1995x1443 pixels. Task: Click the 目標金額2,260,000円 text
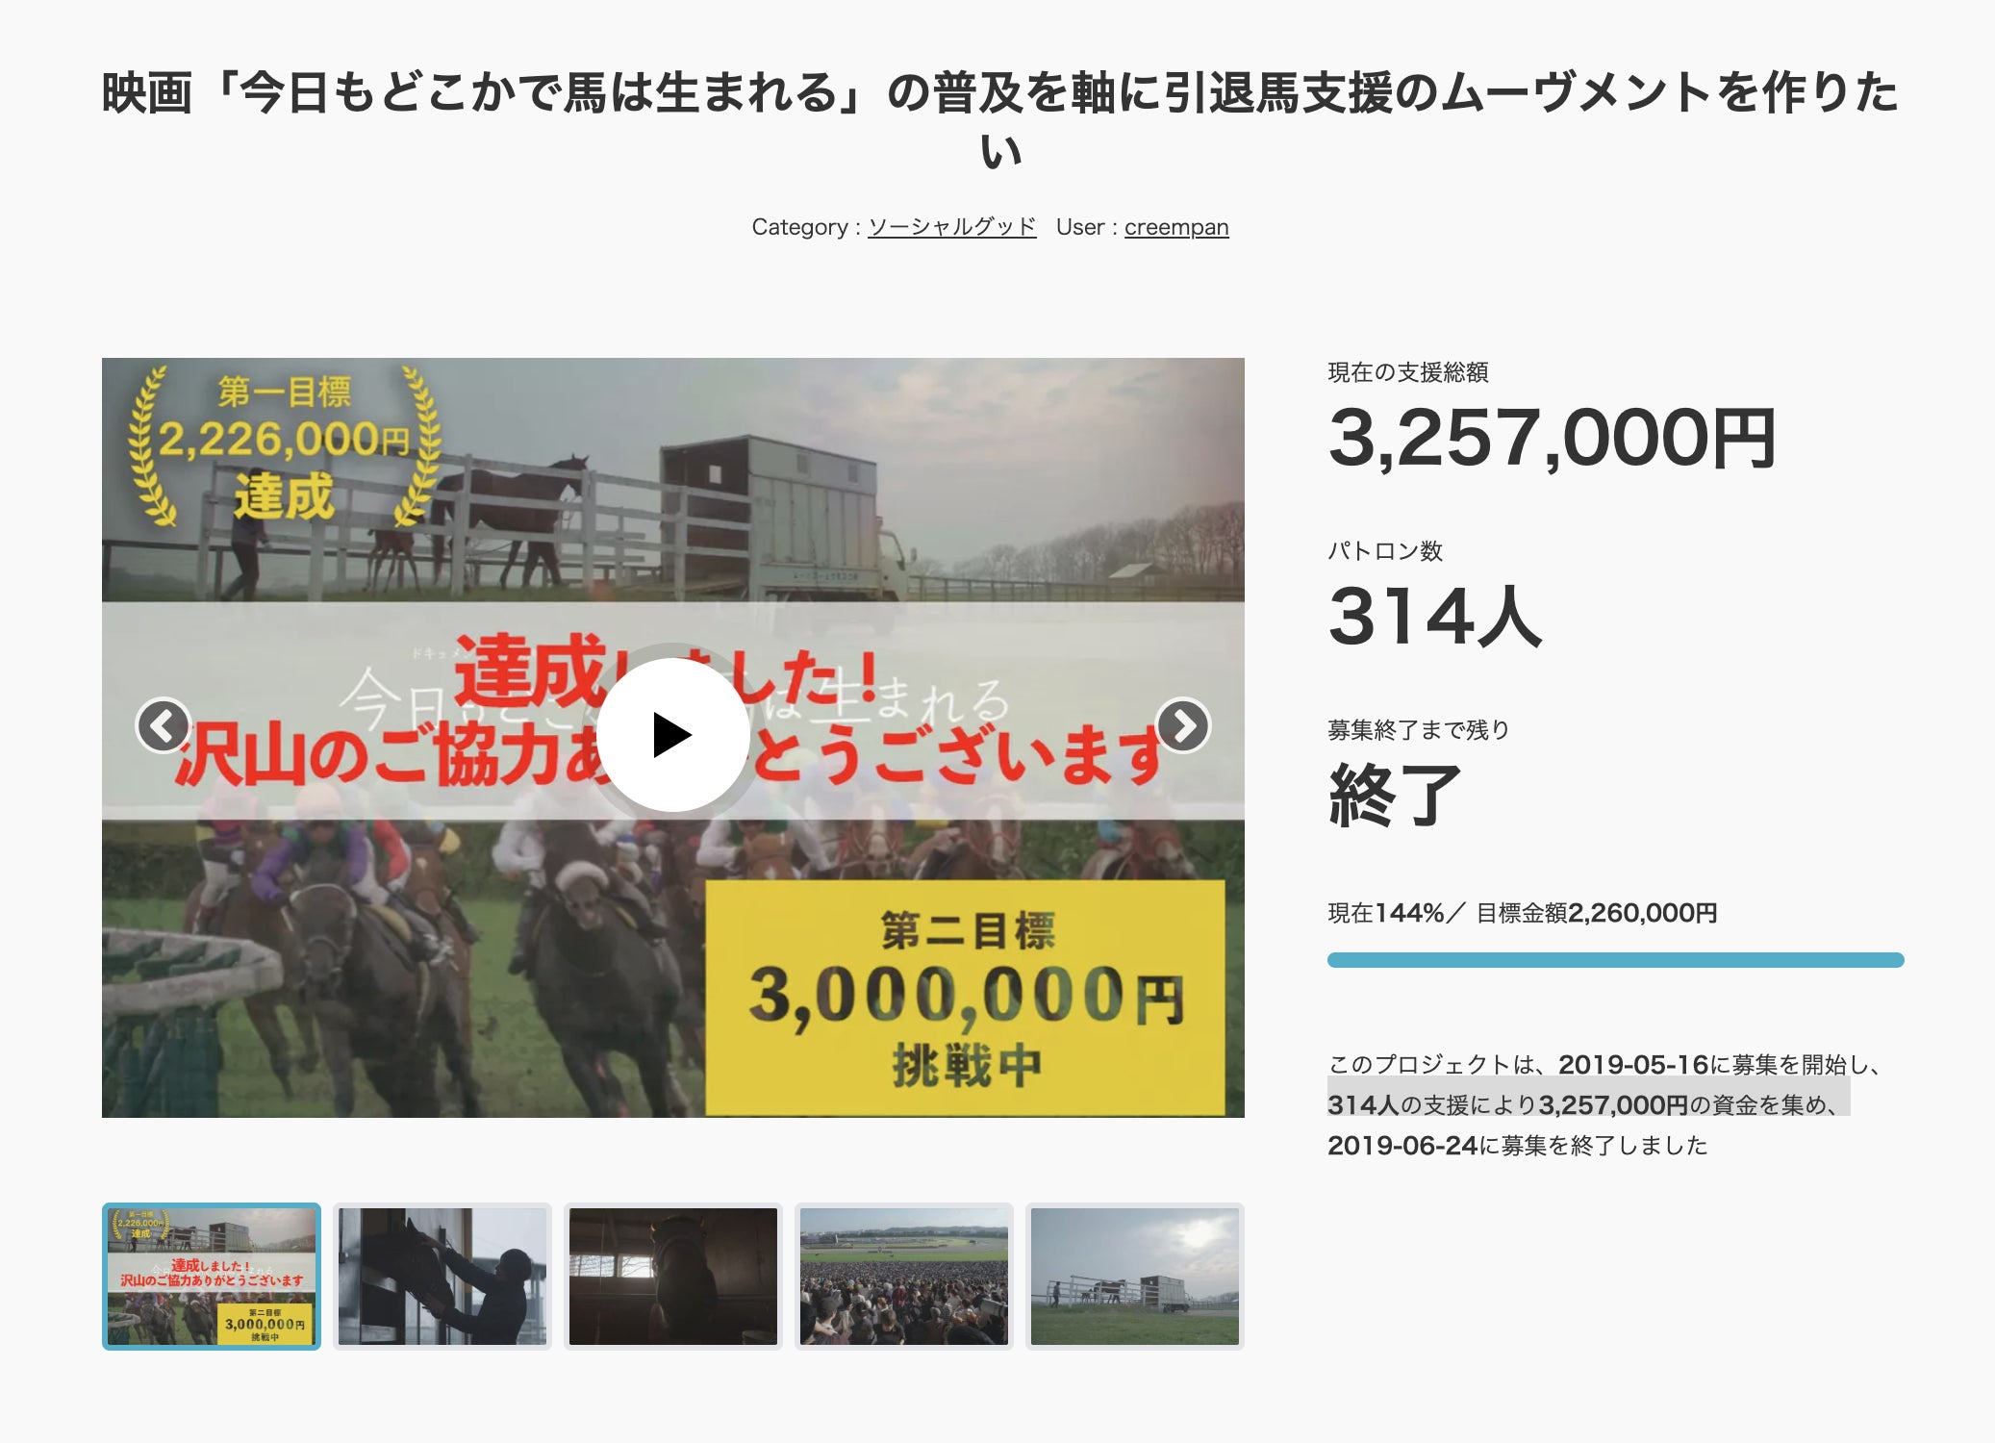click(x=1597, y=913)
